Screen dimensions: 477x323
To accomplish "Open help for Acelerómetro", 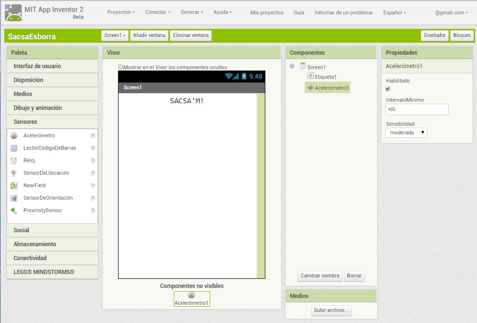I will tap(93, 136).
